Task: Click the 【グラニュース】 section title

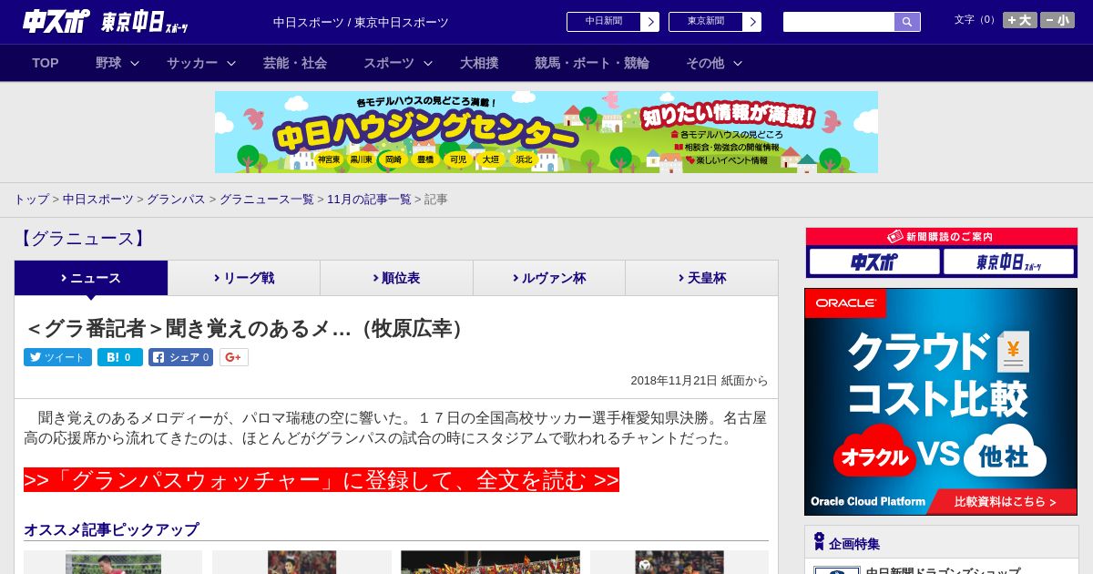Action: tap(82, 239)
